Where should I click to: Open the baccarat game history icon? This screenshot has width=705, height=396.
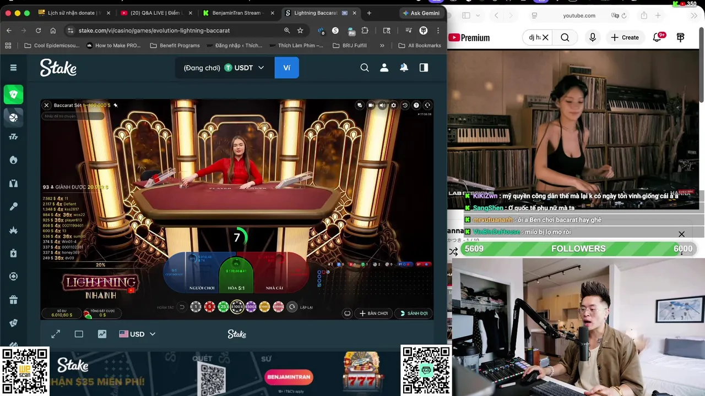405,105
